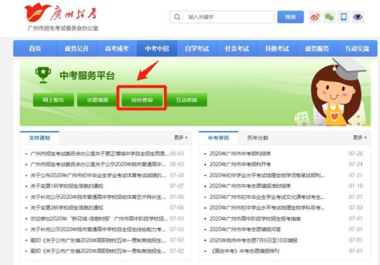
Task: Click the mobile phone version icon
Action: [343, 17]
